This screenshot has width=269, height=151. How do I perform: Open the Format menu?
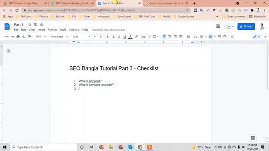(52, 30)
